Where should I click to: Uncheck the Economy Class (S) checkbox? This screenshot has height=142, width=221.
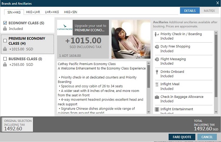pyautogui.click(x=5, y=23)
